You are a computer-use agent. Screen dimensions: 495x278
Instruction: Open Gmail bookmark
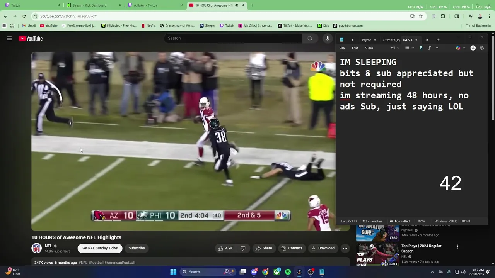pos(29,26)
